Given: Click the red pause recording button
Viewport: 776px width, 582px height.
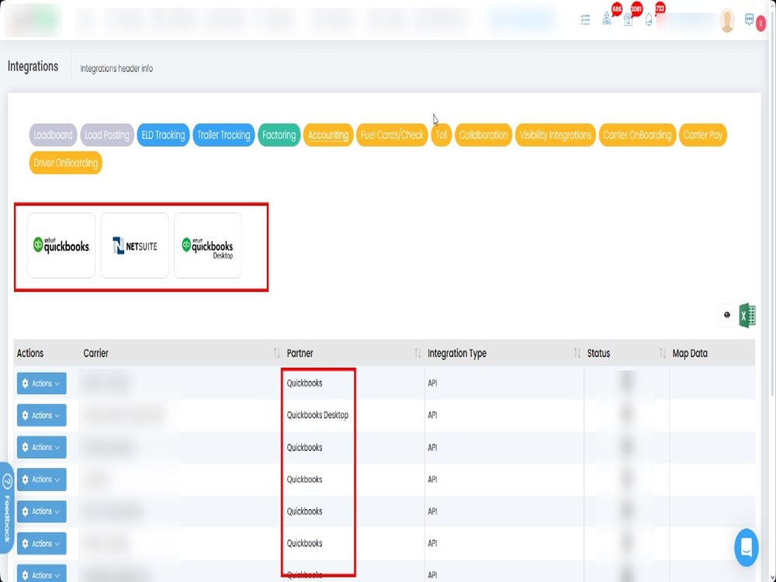Looking at the screenshot, I should (x=761, y=23).
